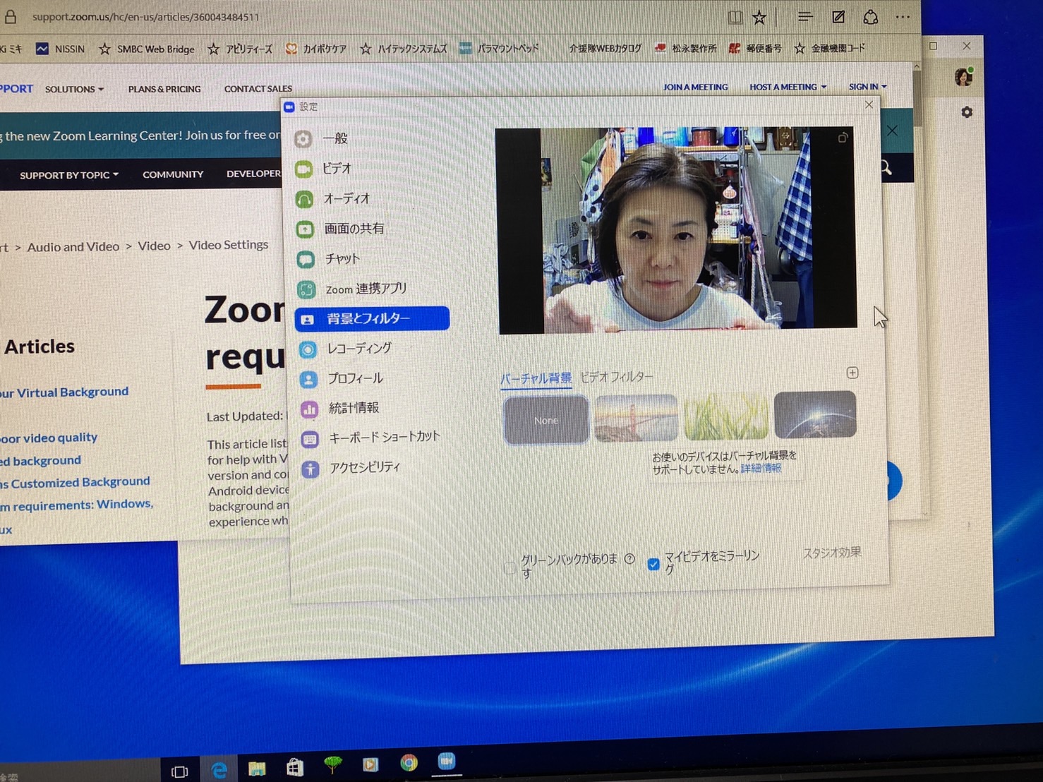Dismiss the Zoom Learning Center banner
The height and width of the screenshot is (782, 1043).
pos(892,131)
